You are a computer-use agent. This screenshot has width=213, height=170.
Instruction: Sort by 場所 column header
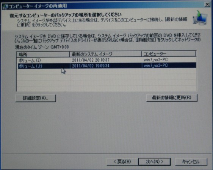tap(43, 54)
